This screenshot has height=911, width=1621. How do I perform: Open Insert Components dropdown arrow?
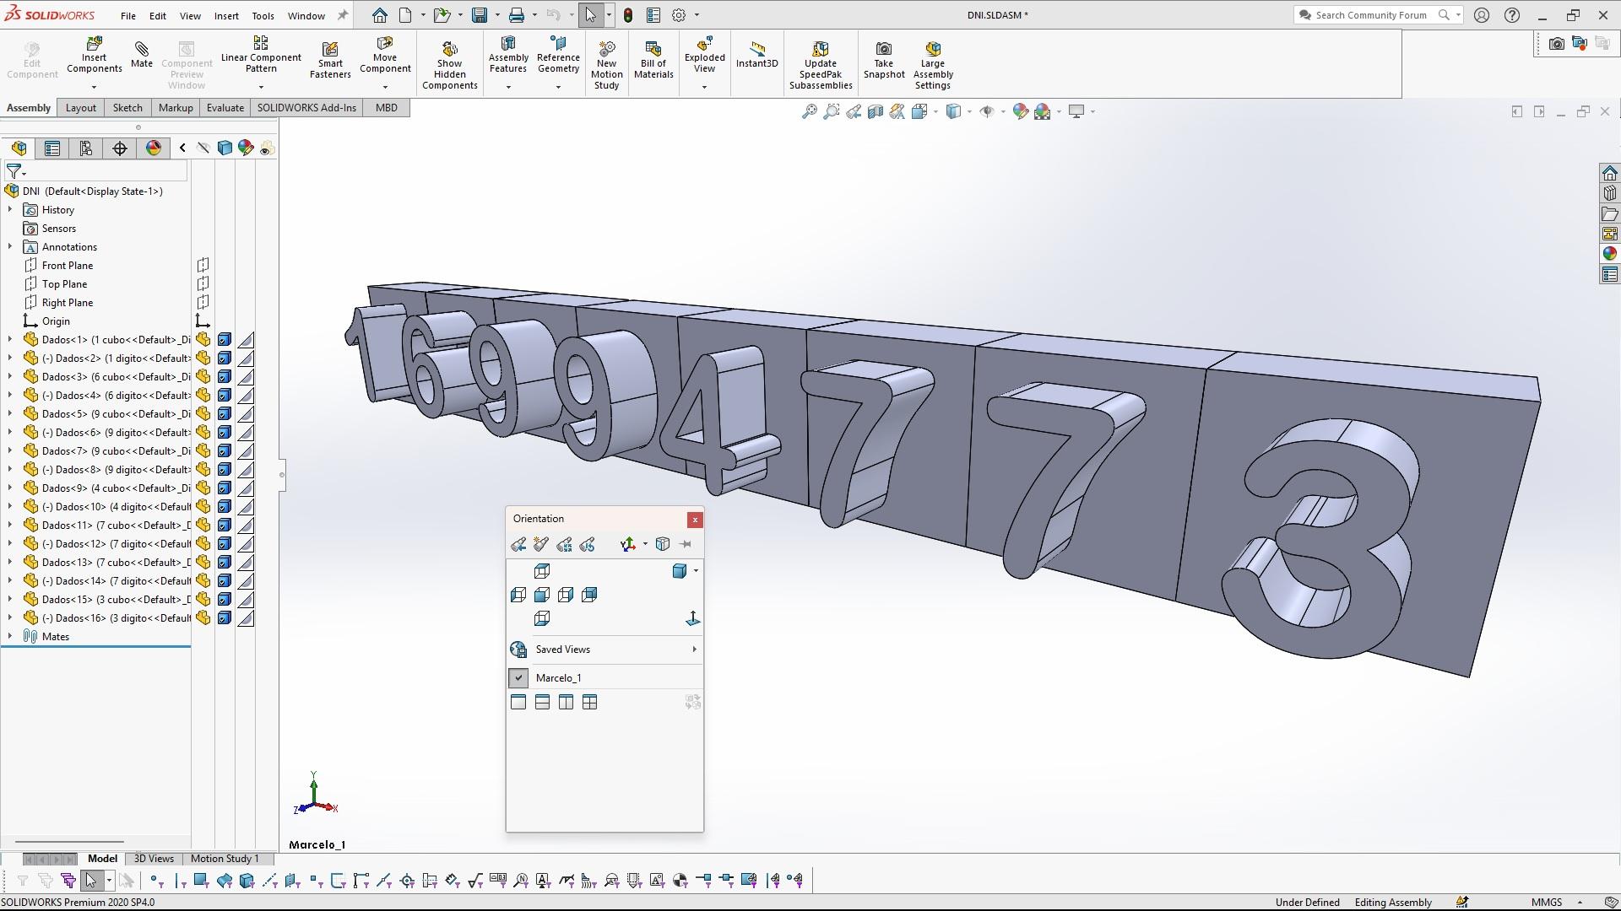pos(94,87)
